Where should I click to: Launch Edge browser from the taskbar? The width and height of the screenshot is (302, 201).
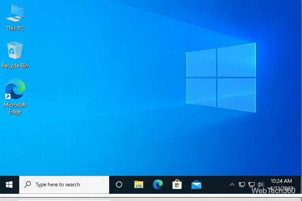[158, 185]
